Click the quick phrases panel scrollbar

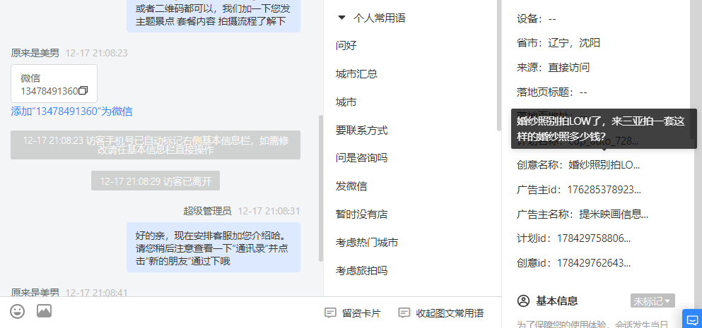tap(498, 65)
